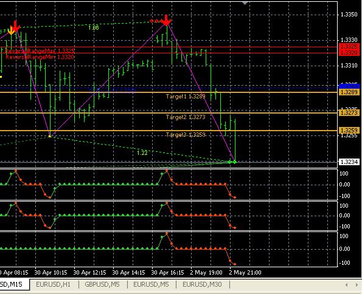This screenshot has height=294, width=362.
Task: Click the orange 1.3273 price tag on scale
Action: click(x=349, y=113)
